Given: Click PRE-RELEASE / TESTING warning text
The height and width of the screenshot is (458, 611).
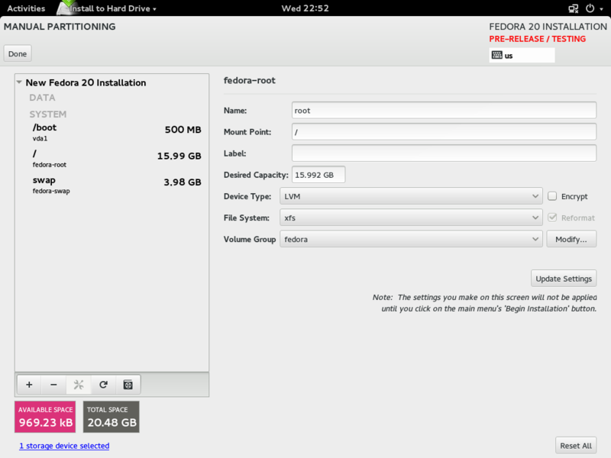Looking at the screenshot, I should [x=538, y=39].
